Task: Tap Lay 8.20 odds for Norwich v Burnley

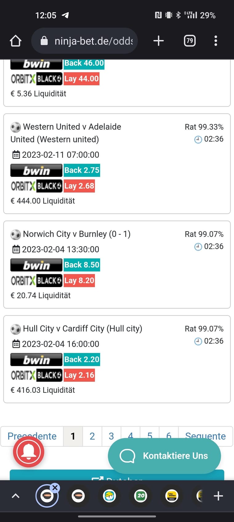Action: [x=79, y=281]
